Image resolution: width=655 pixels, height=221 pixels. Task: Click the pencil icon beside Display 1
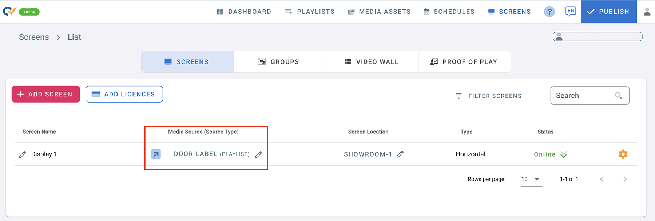(23, 154)
